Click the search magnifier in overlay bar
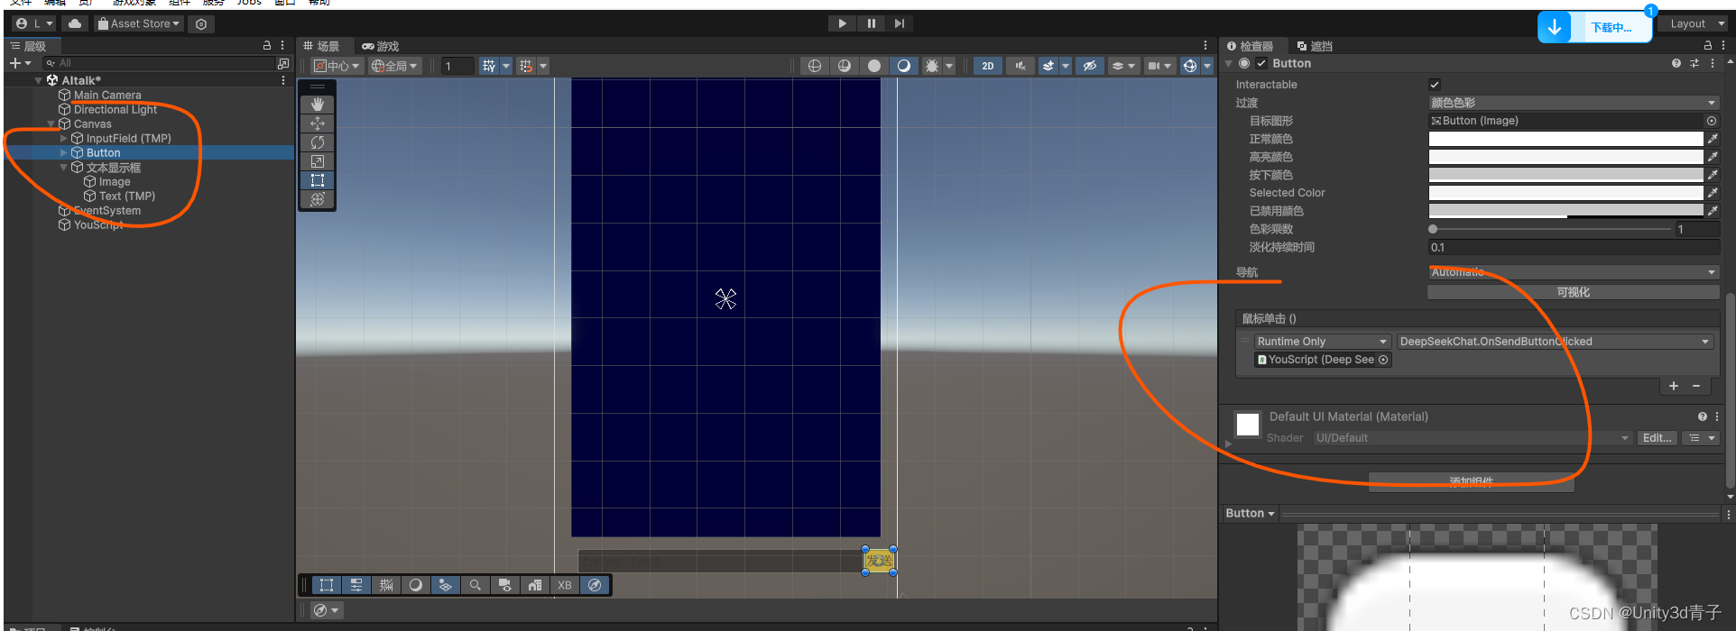The height and width of the screenshot is (631, 1736). pos(475,585)
